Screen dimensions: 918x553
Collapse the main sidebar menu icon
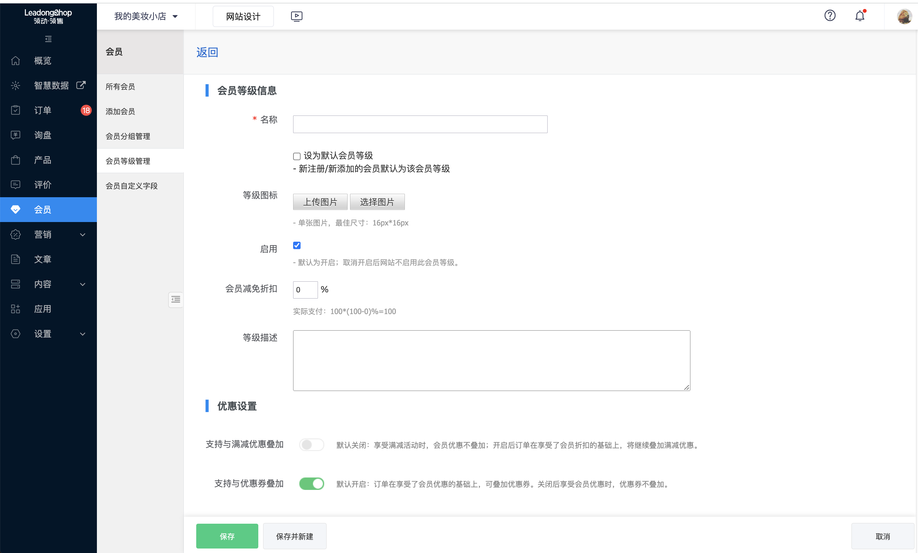(48, 39)
